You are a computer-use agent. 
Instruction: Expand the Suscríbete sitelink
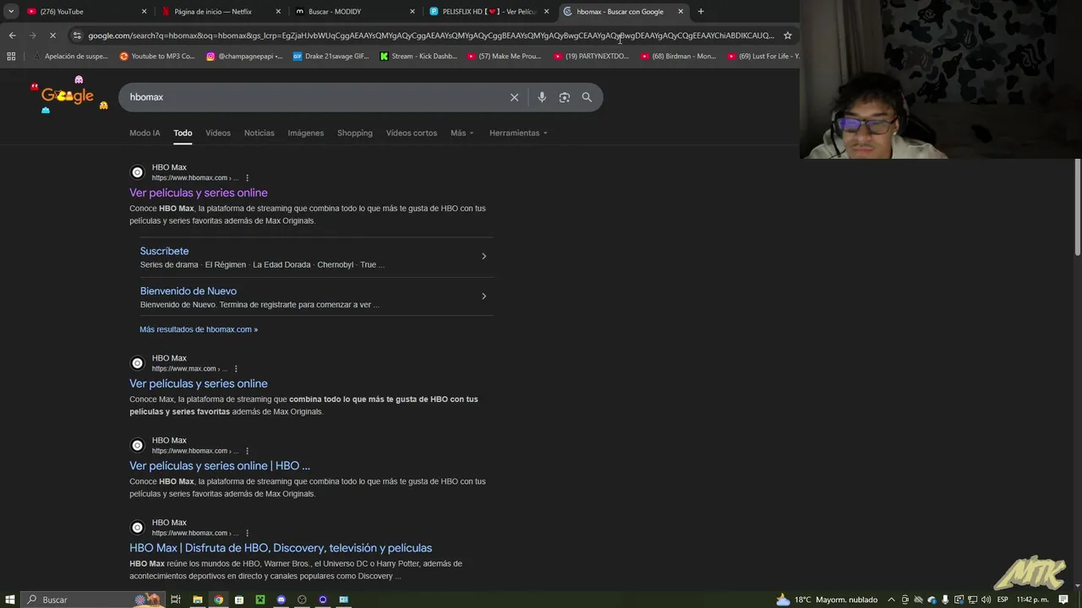[x=484, y=257]
